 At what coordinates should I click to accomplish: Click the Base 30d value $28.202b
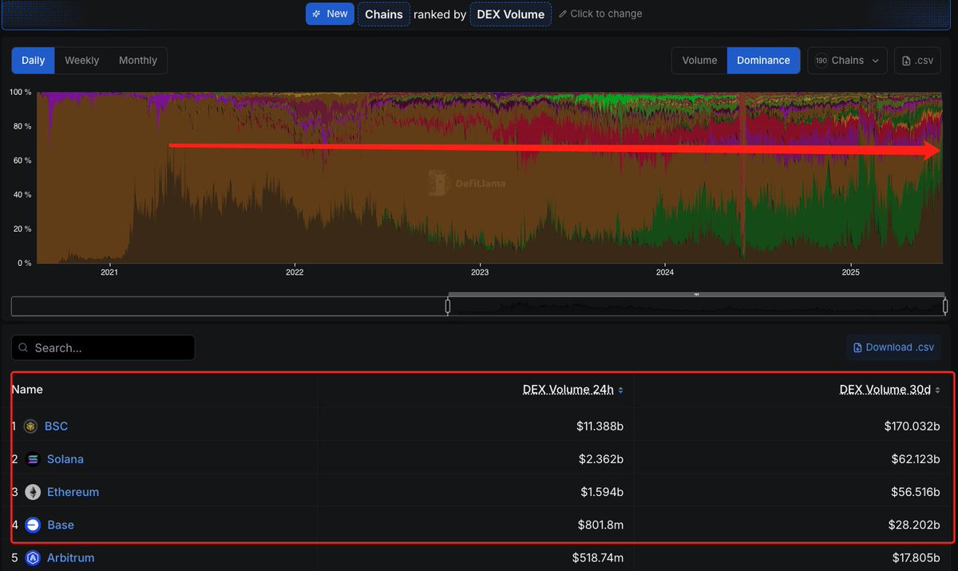click(914, 525)
